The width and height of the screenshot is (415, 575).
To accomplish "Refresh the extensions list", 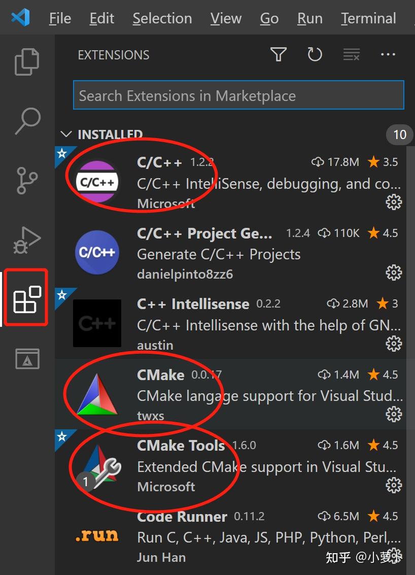I will 315,54.
